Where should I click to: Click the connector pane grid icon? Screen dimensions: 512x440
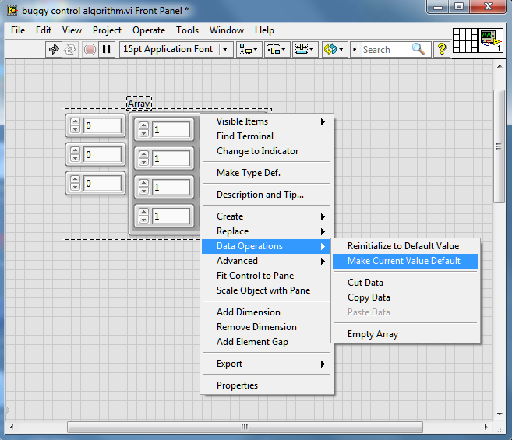465,40
